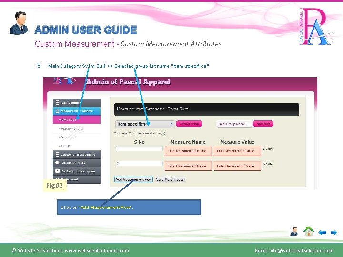Focus first row Enter Measurement Value field
The image size is (343, 257).
(237, 151)
